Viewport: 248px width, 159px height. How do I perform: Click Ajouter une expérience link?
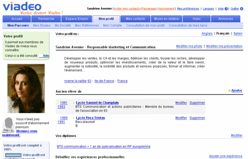click(x=226, y=156)
